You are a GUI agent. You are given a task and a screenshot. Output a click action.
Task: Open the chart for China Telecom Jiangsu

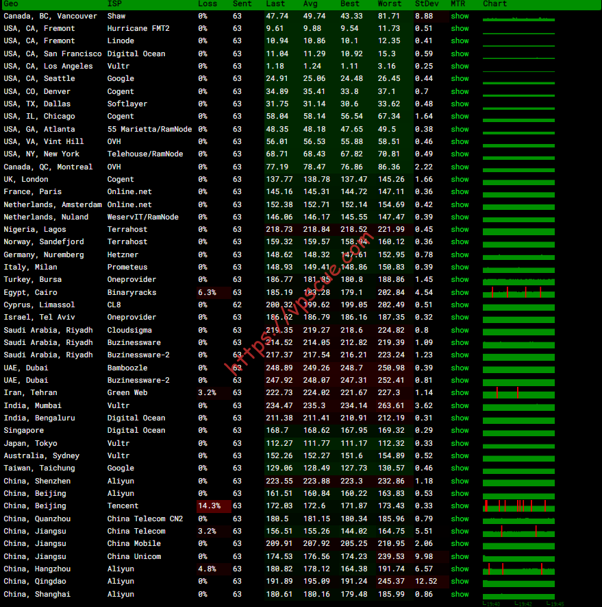[x=518, y=532]
